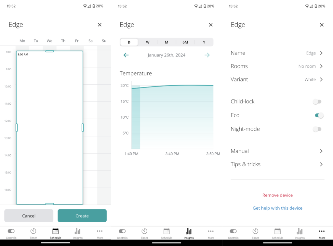Select the Mo day column header
Image resolution: width=333 pixels, height=246 pixels.
pos(22,41)
